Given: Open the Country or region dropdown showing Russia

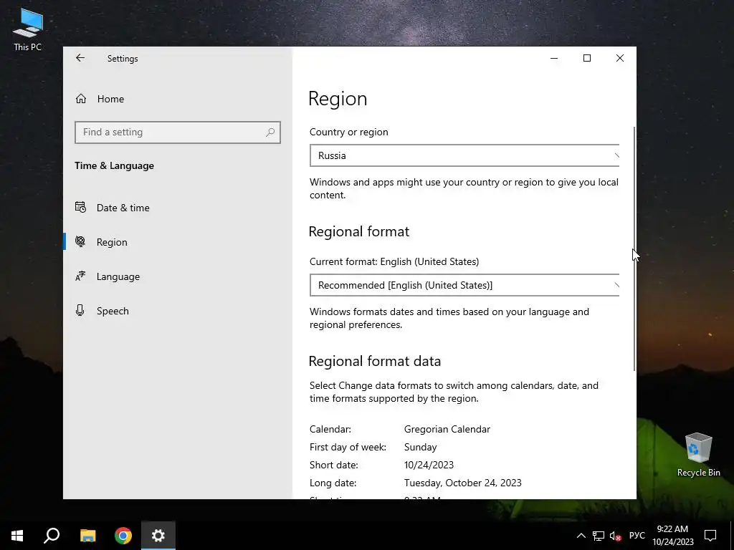Looking at the screenshot, I should [464, 155].
